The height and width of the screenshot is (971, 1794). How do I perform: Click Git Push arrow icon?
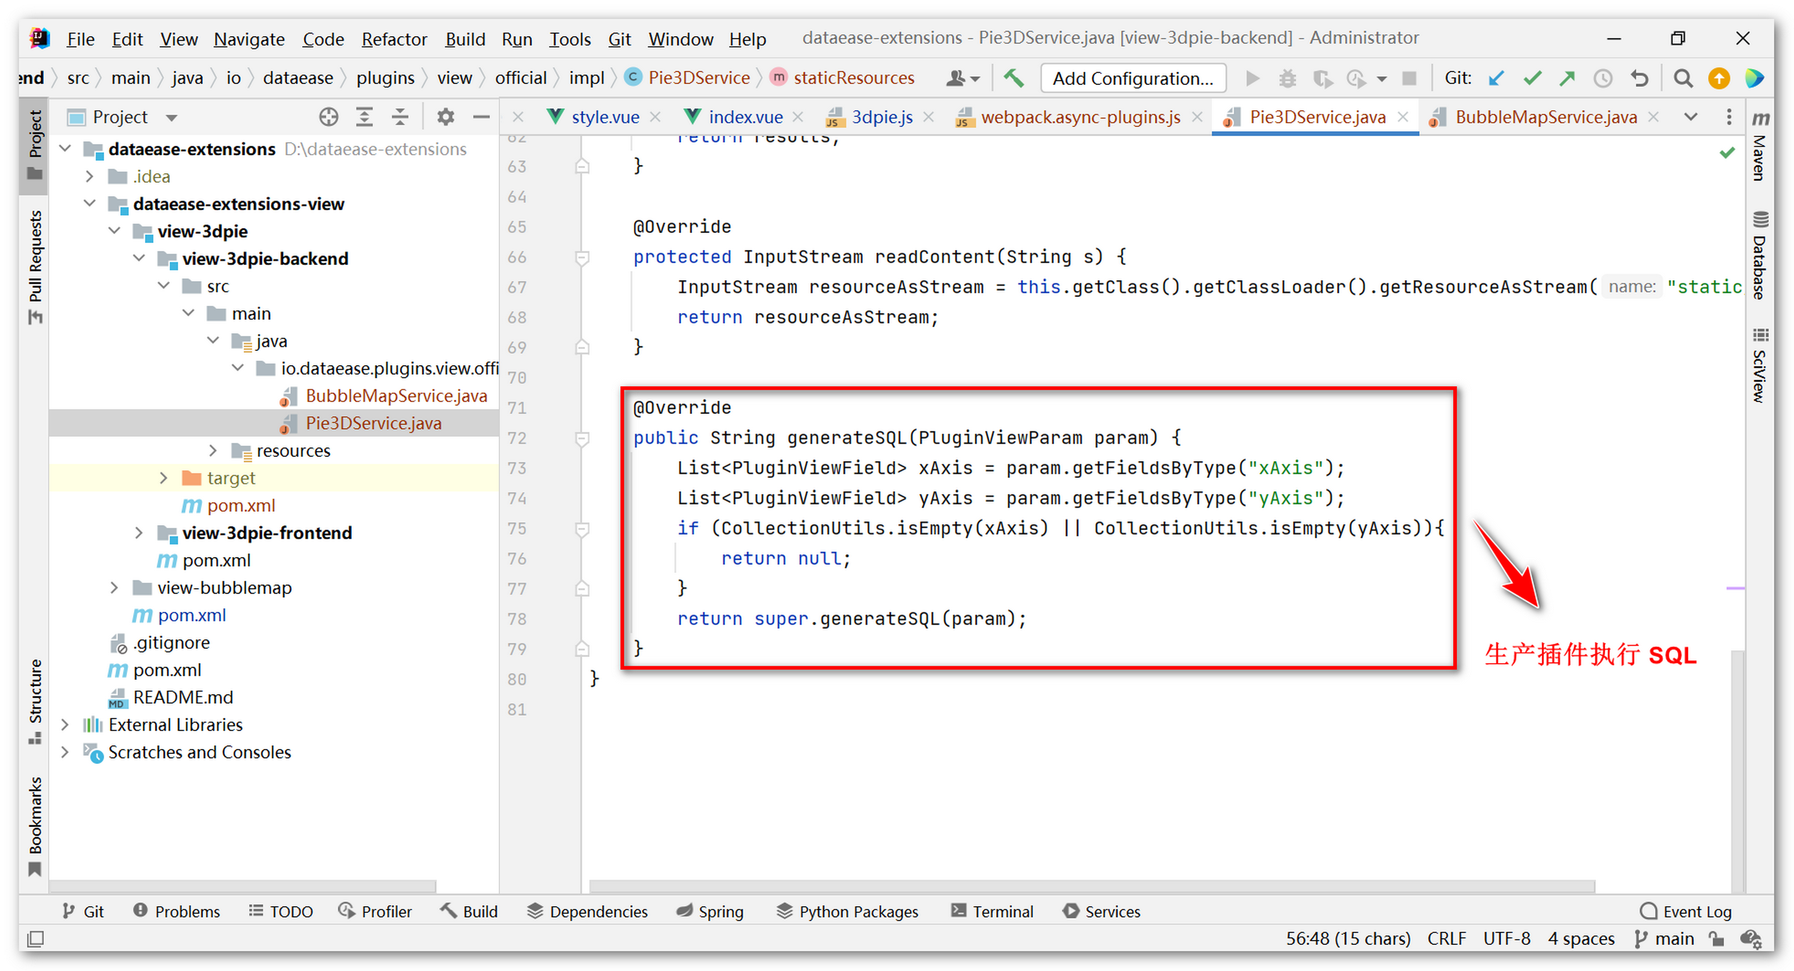click(x=1567, y=78)
